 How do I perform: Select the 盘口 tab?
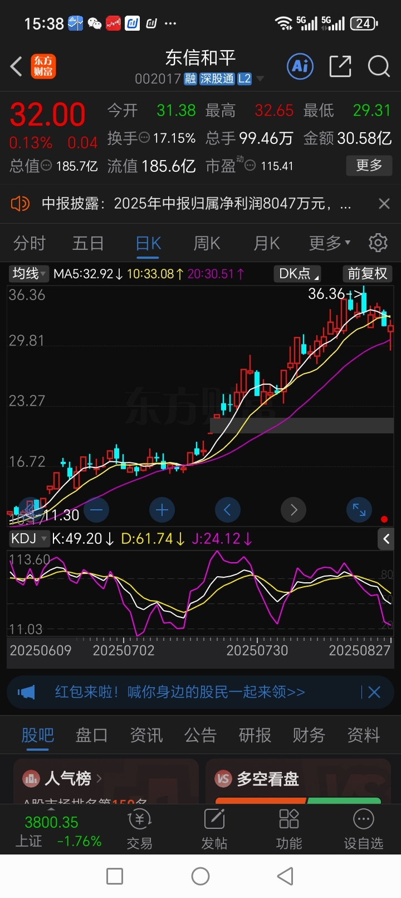pos(91,735)
